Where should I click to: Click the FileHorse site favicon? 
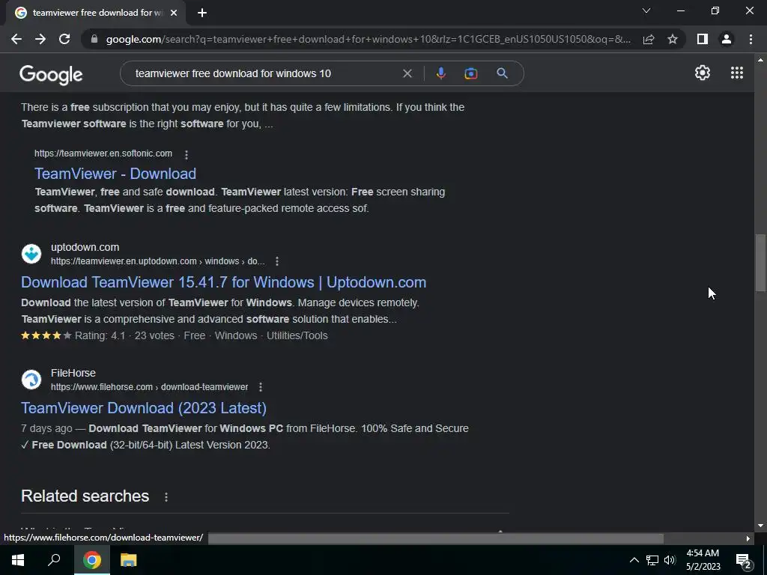(31, 380)
